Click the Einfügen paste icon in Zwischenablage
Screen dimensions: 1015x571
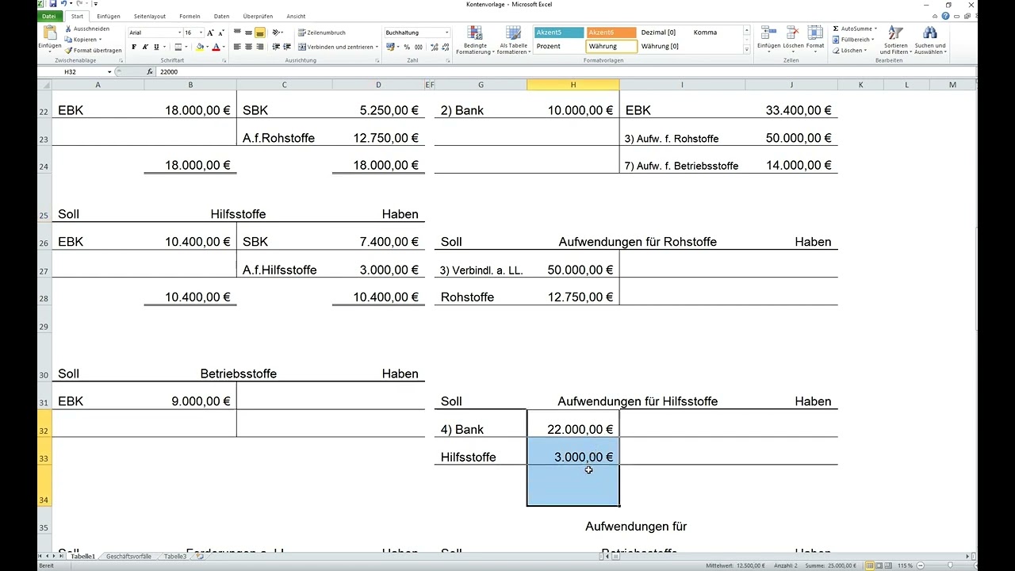[x=49, y=33]
